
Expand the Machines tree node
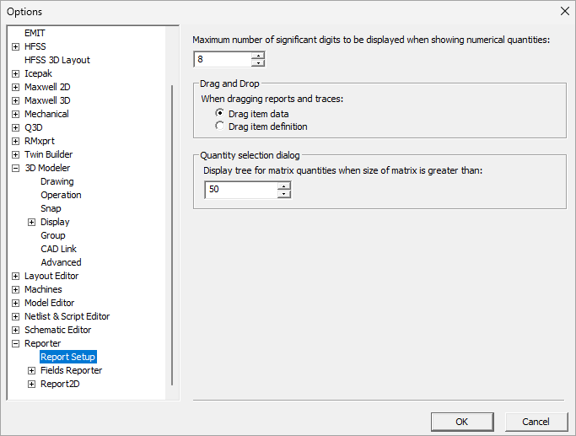15,289
